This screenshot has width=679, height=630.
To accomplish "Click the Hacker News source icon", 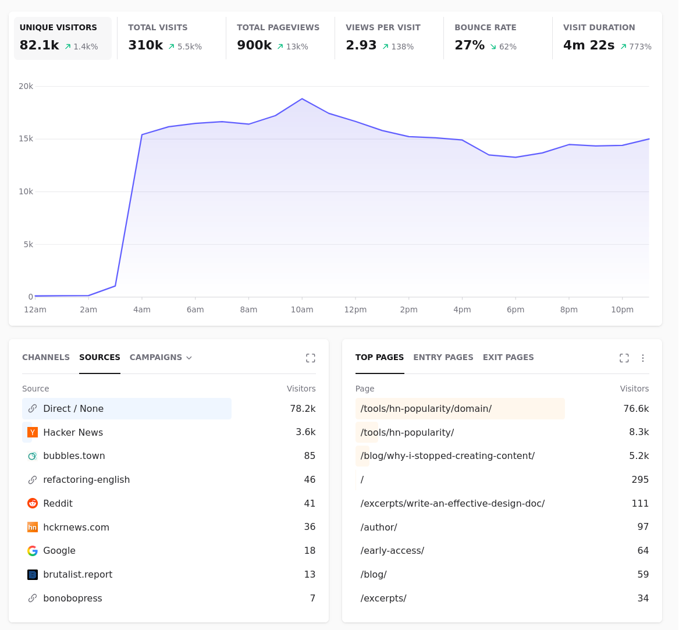I will [33, 432].
